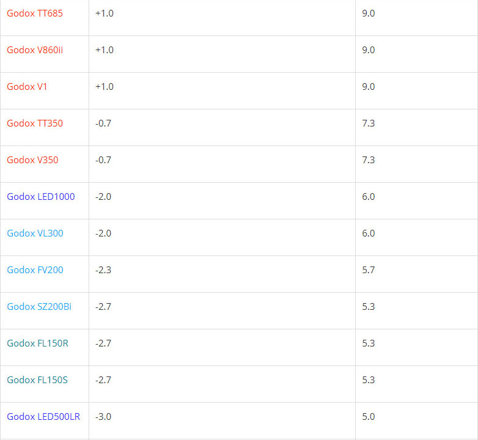Open the Godox LED500LR link
Screen dimensions: 478x440
tap(43, 417)
